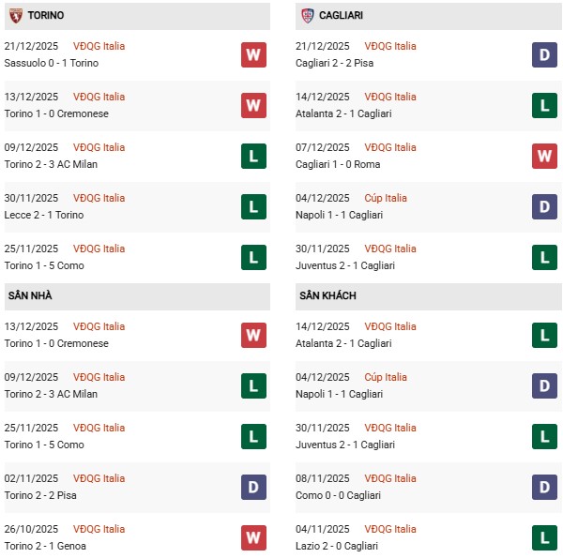Click W badge for Cagliari 1 - 0 Roma
This screenshot has width=563, height=558.
click(545, 156)
